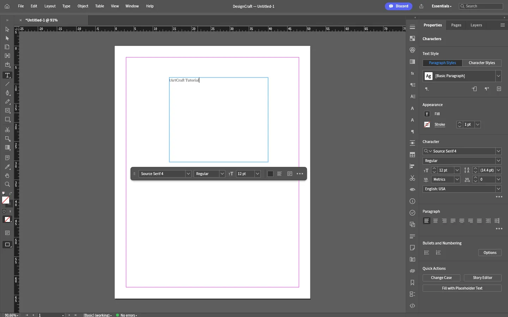Click the Home icon in top bar
The image size is (508, 317).
[7, 6]
